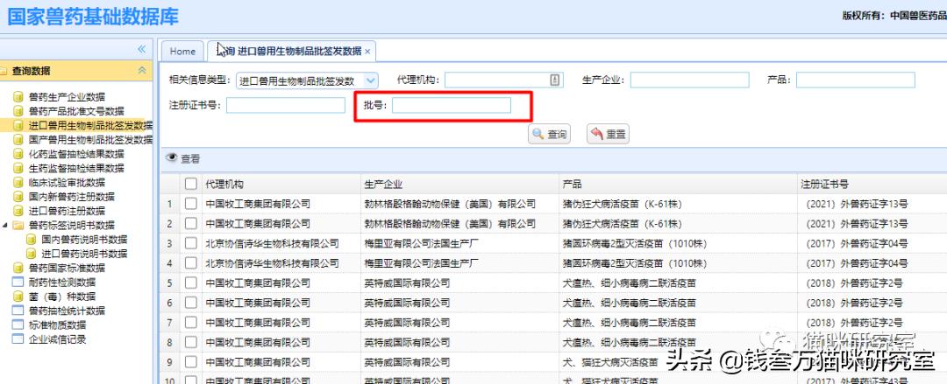Sort by 注册证书号 column header
Image resolution: width=947 pixels, height=384 pixels.
[872, 184]
